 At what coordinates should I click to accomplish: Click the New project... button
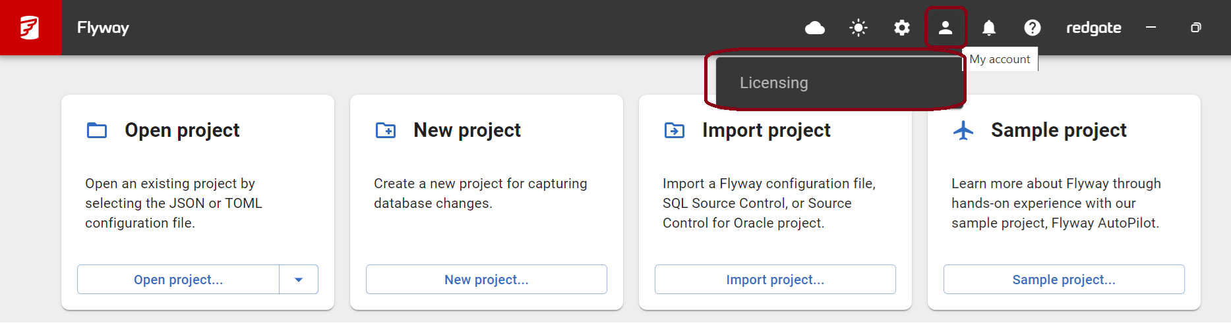click(x=487, y=280)
